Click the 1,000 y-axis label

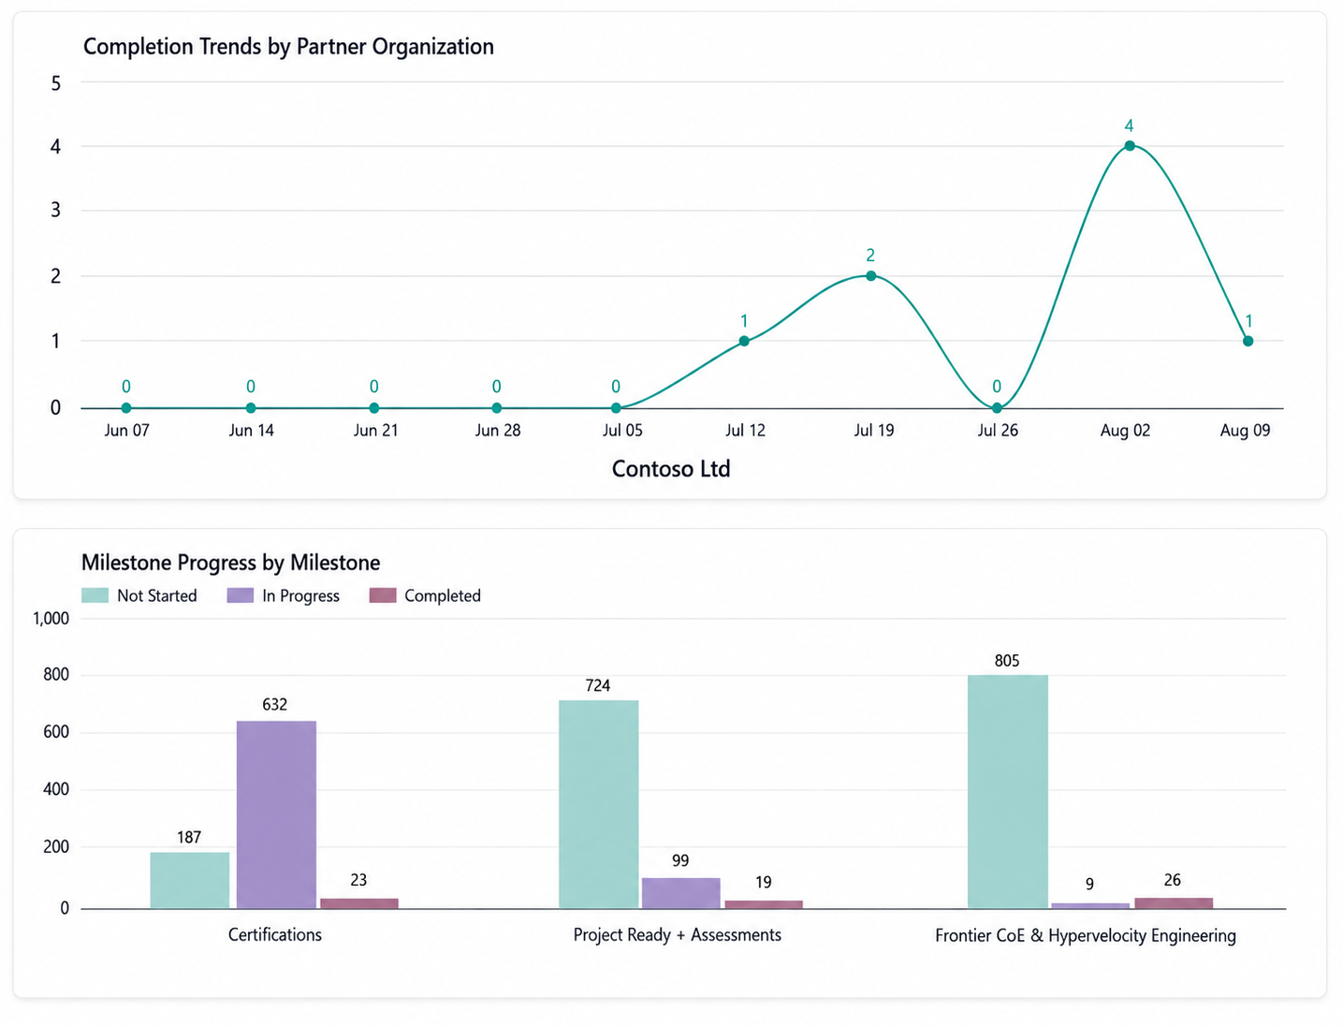51,618
